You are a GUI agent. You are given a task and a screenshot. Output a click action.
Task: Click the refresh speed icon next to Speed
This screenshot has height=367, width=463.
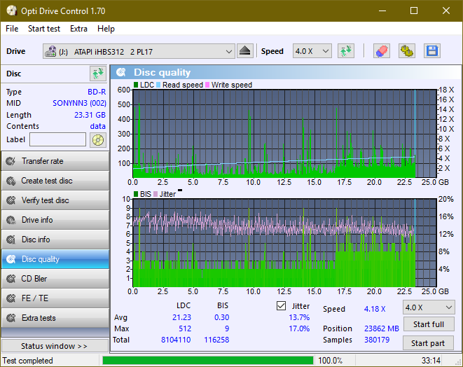(345, 51)
